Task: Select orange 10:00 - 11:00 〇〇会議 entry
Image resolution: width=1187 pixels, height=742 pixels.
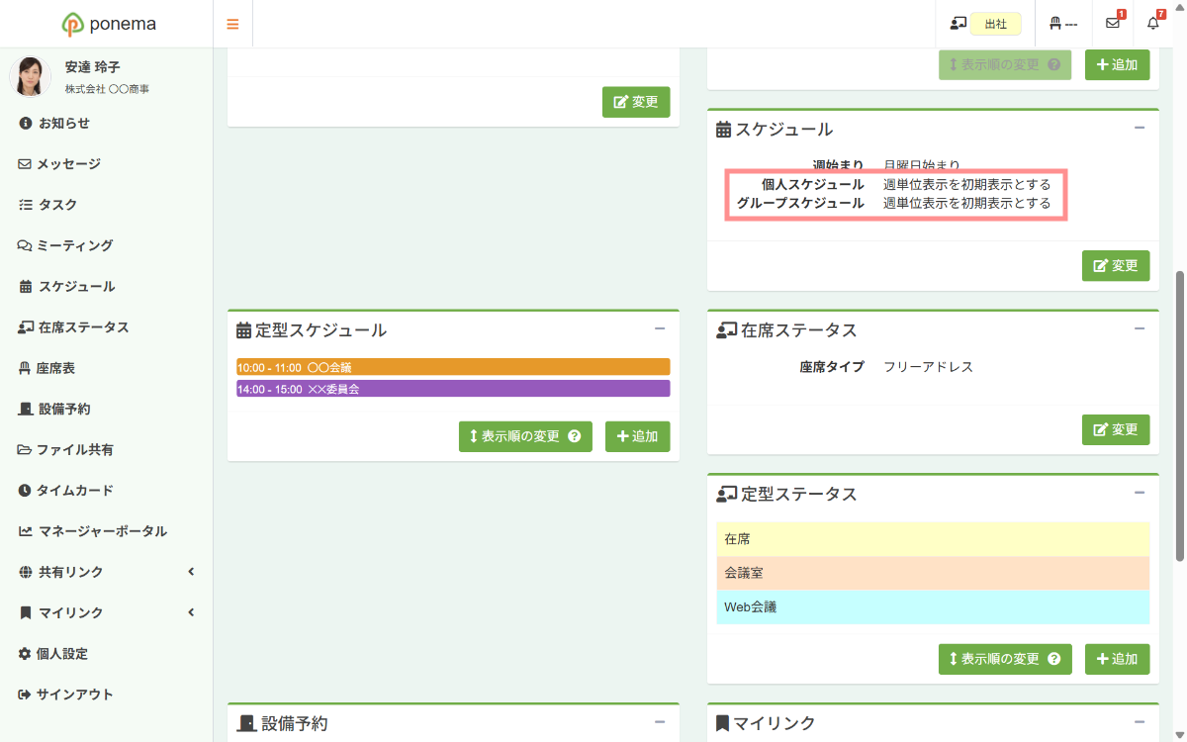Action: coord(453,367)
